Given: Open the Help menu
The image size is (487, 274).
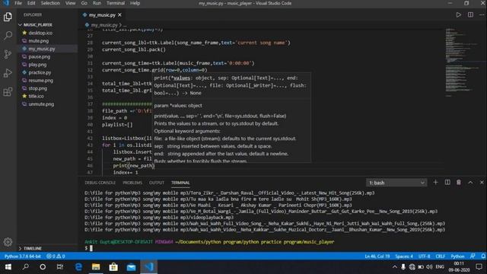Looking at the screenshot, I should pos(135,3).
